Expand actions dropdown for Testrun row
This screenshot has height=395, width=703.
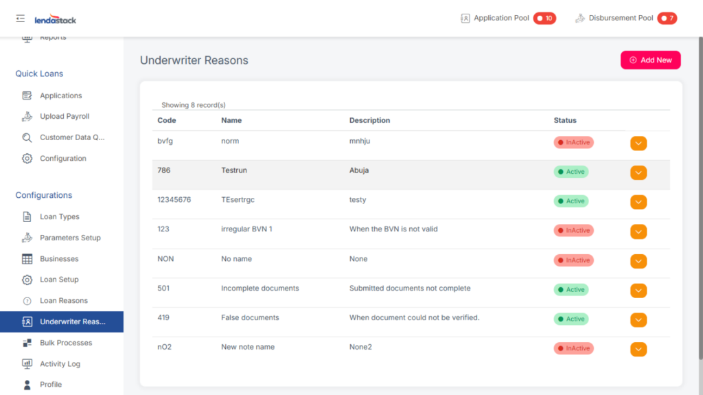point(638,172)
